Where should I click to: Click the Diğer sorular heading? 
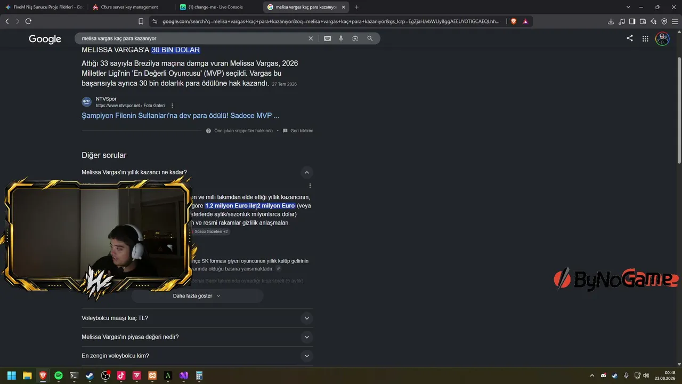click(104, 155)
